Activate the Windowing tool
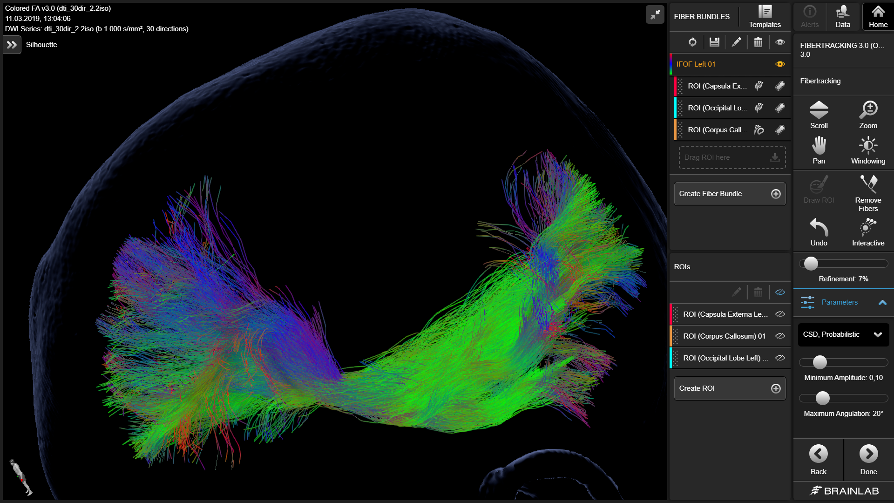Viewport: 894px width, 503px height. pos(868,150)
